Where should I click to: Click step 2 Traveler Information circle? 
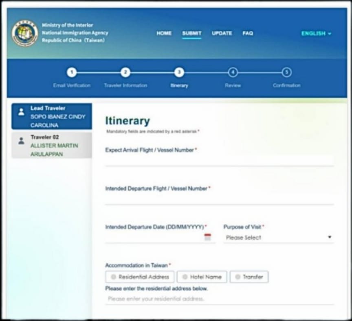pyautogui.click(x=125, y=72)
